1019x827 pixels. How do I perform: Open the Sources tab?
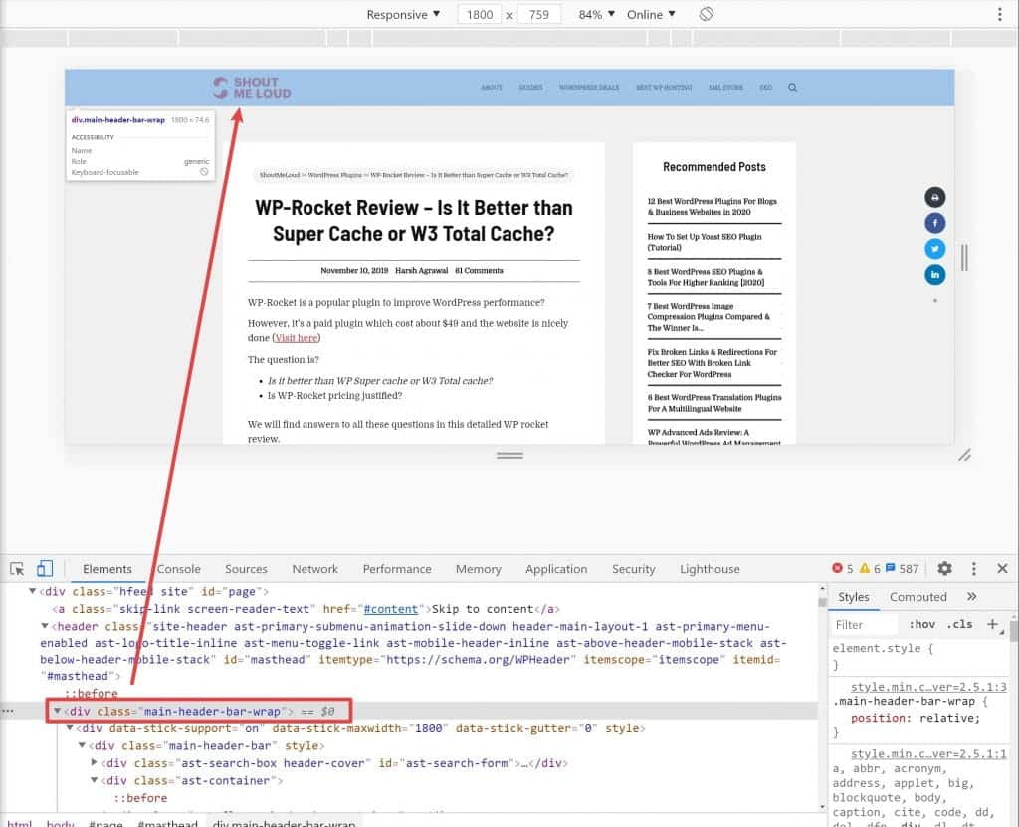[x=246, y=569]
